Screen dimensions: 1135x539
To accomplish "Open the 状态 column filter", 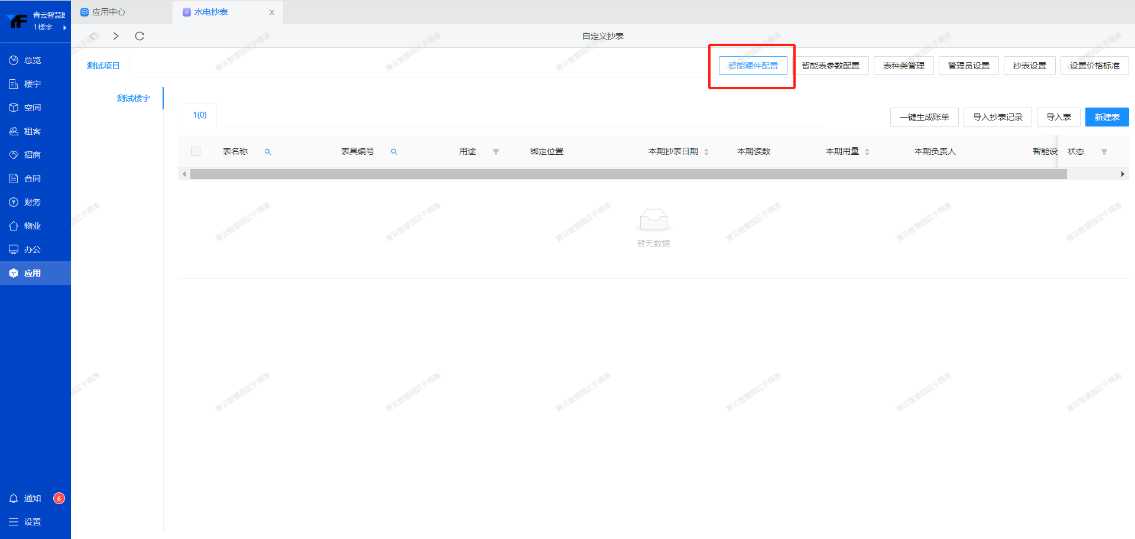I will 1104,152.
